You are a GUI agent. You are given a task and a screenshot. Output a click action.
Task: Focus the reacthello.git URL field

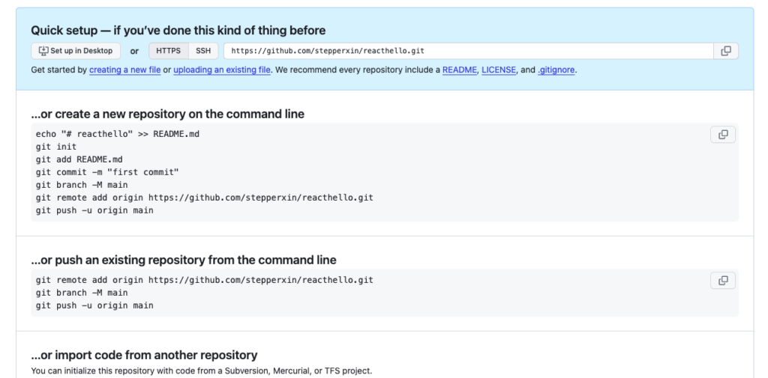coord(469,51)
